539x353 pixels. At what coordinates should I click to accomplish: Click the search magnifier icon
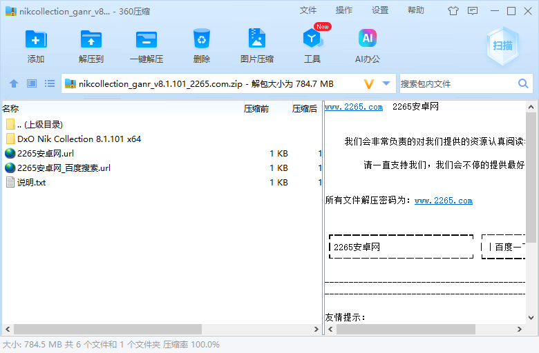(x=523, y=83)
